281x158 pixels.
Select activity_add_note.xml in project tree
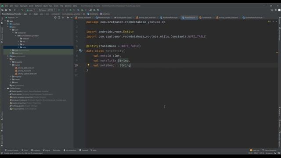coord(25,68)
